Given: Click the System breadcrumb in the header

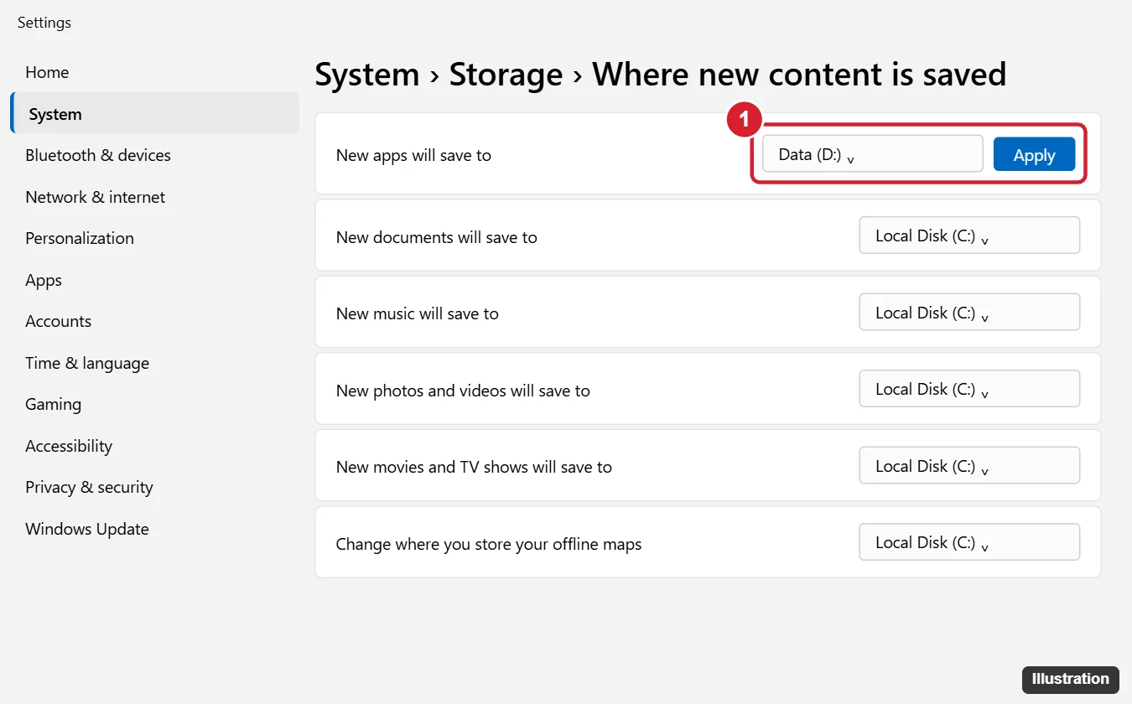Looking at the screenshot, I should point(367,75).
